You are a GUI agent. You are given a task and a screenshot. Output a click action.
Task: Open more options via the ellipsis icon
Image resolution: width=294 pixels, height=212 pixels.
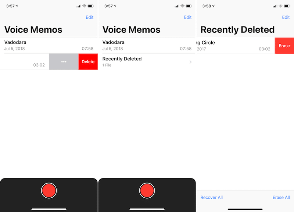(64, 61)
